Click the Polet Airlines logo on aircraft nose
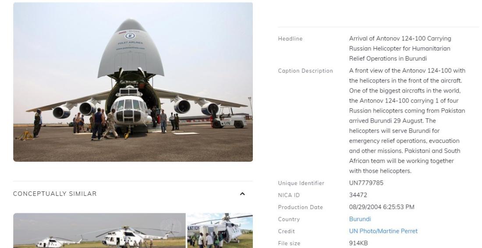Image resolution: width=482 pixels, height=248 pixels. pyautogui.click(x=130, y=36)
